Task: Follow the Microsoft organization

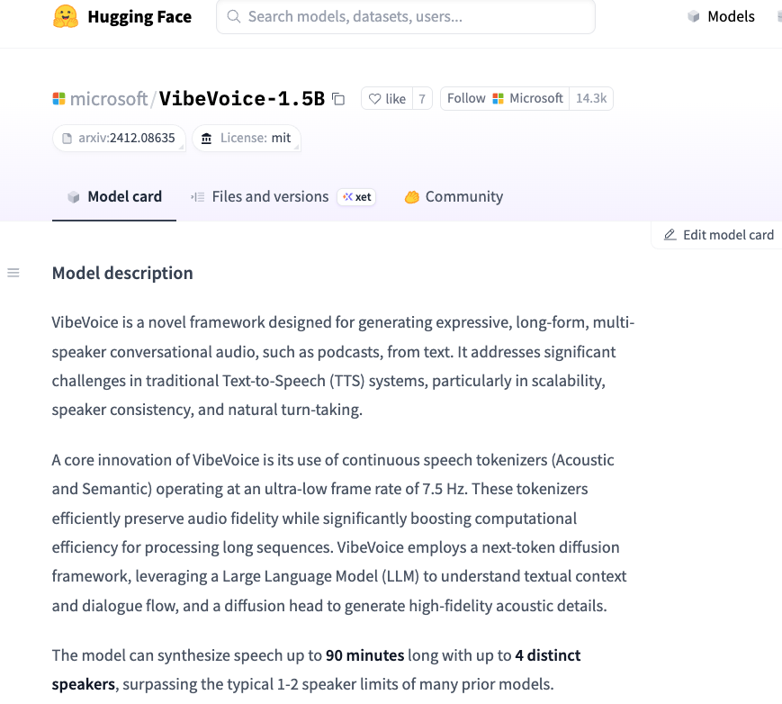Action: [505, 99]
